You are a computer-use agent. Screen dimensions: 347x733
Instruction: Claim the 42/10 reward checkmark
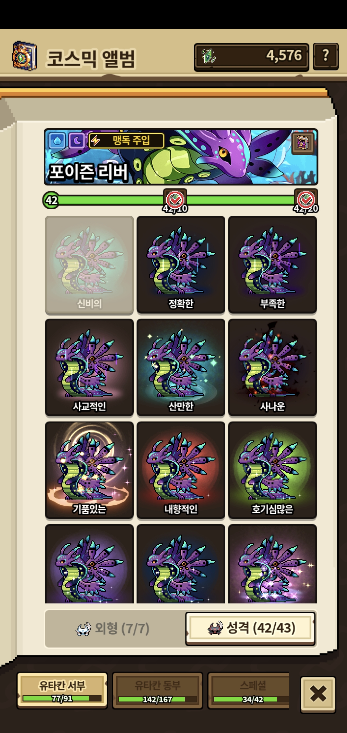(175, 200)
